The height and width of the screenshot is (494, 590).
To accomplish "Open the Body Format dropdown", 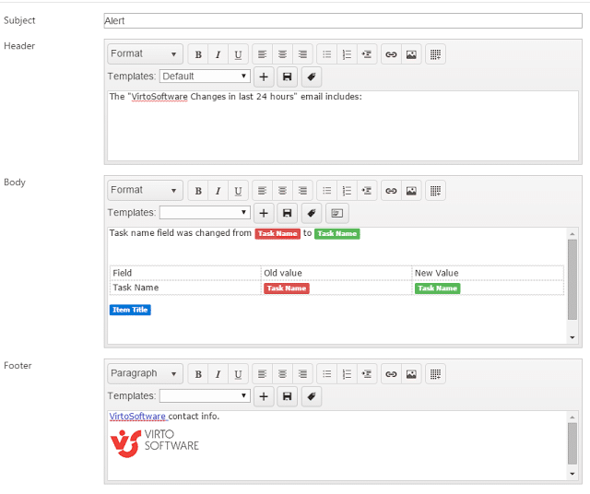I will point(146,190).
